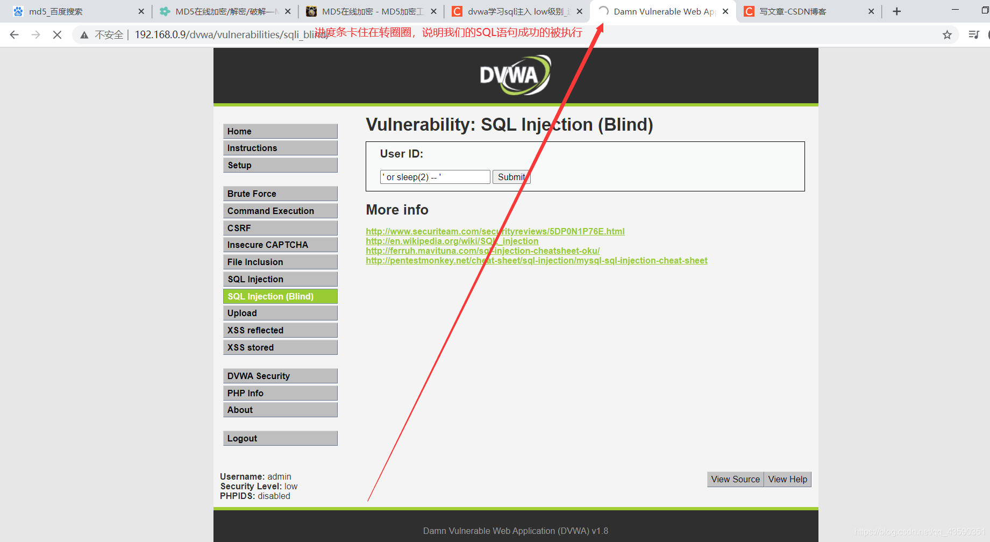Open the Setup page

[280, 165]
